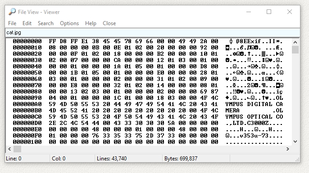Click offset 00000060
Image resolution: width=309 pixels, height=173 pixels.
[x=27, y=79]
